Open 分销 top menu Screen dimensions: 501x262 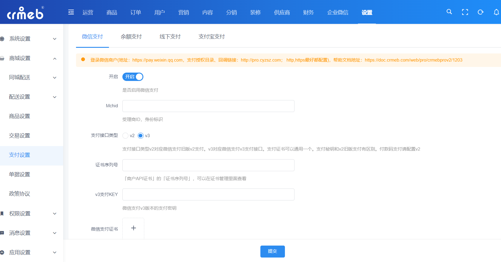pos(231,12)
